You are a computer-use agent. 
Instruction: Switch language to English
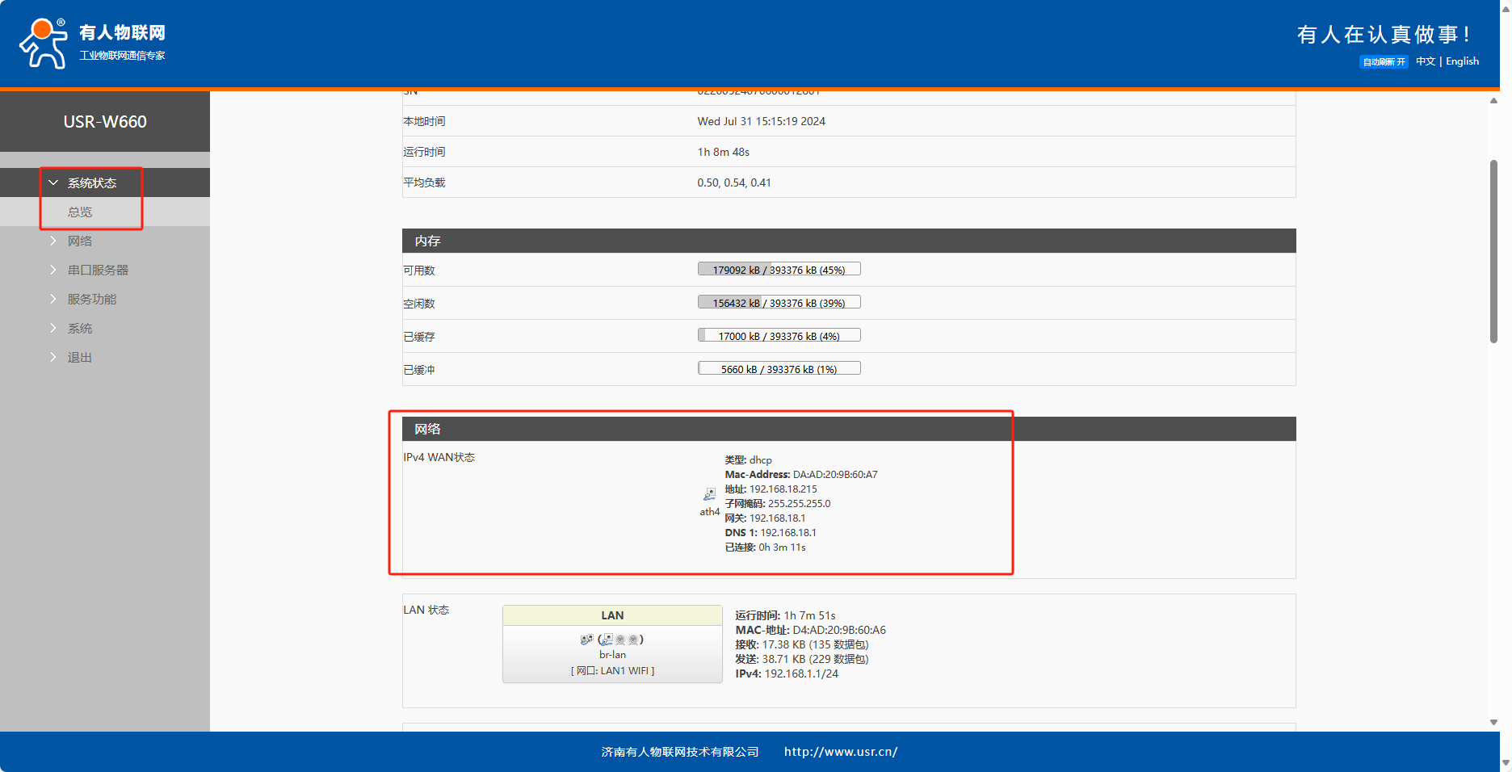(1462, 61)
